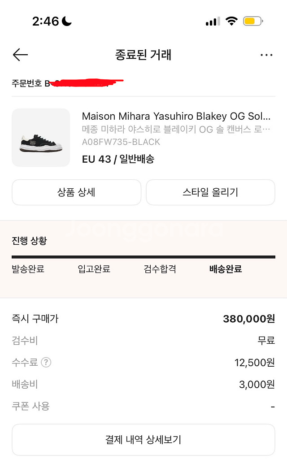Image resolution: width=287 pixels, height=459 pixels.
Task: Tap 스타일 올리기 to upload a style
Action: tap(210, 192)
